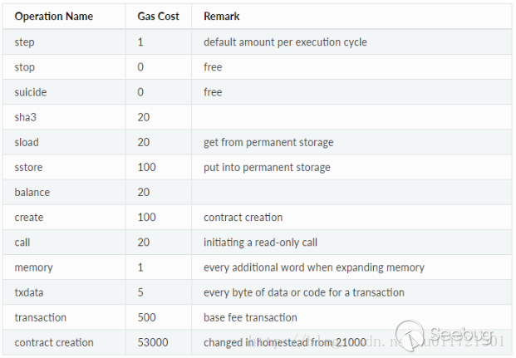Select the step operation cell
Viewport: 516px width, 358px height.
point(25,42)
